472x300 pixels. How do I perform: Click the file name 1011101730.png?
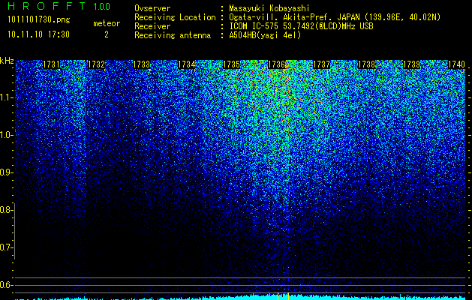[39, 20]
